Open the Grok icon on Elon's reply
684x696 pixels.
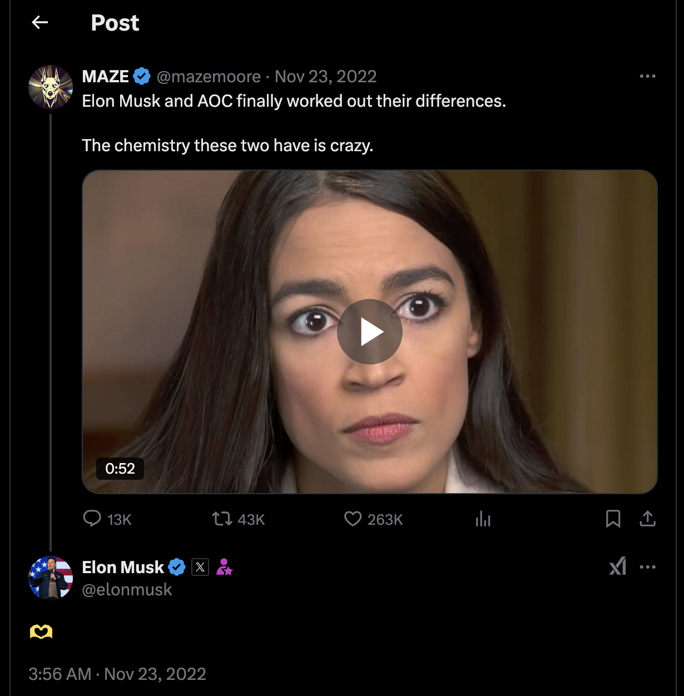(x=618, y=566)
